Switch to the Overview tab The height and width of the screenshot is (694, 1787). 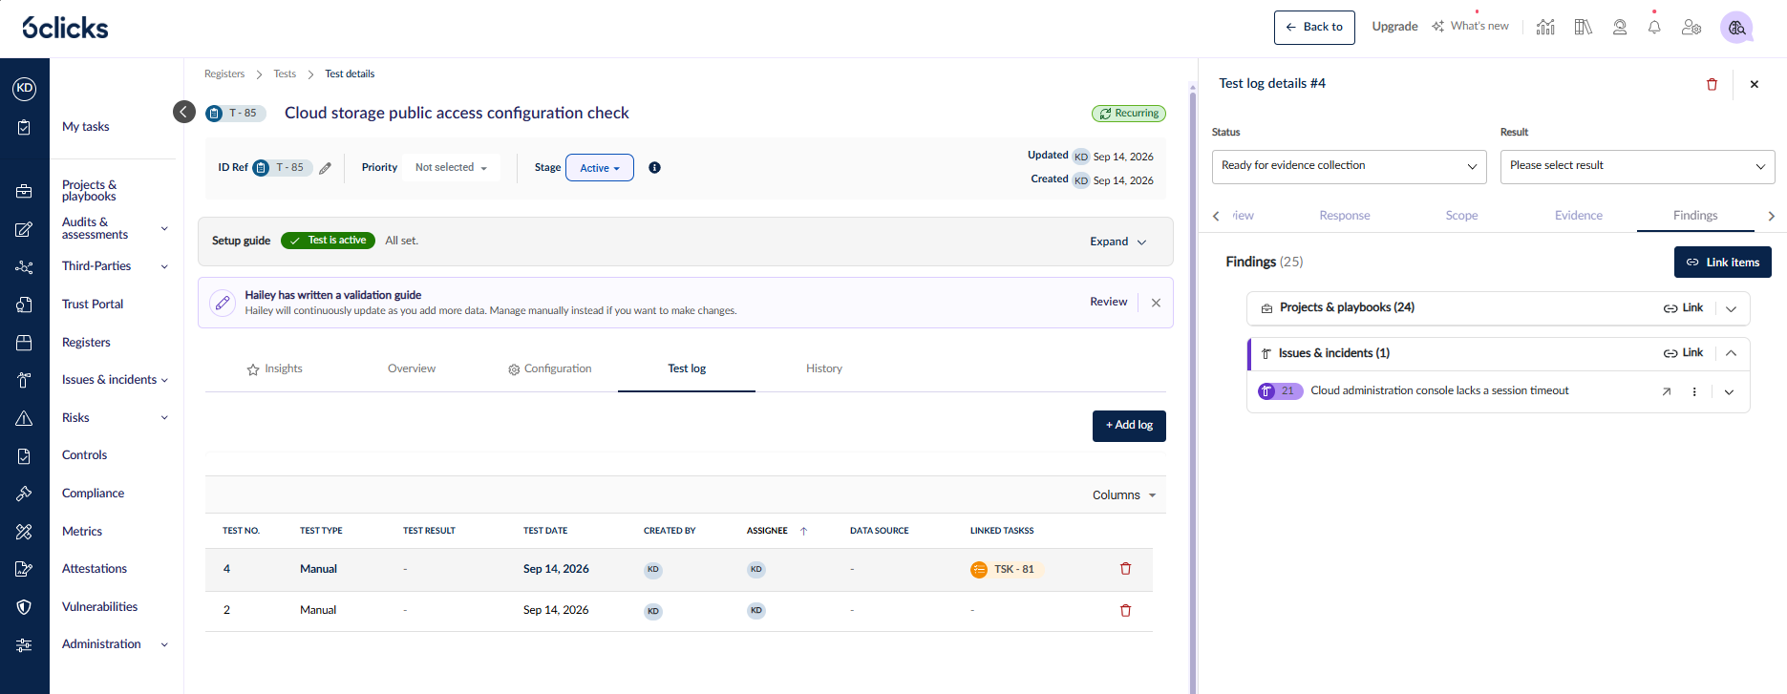412,368
